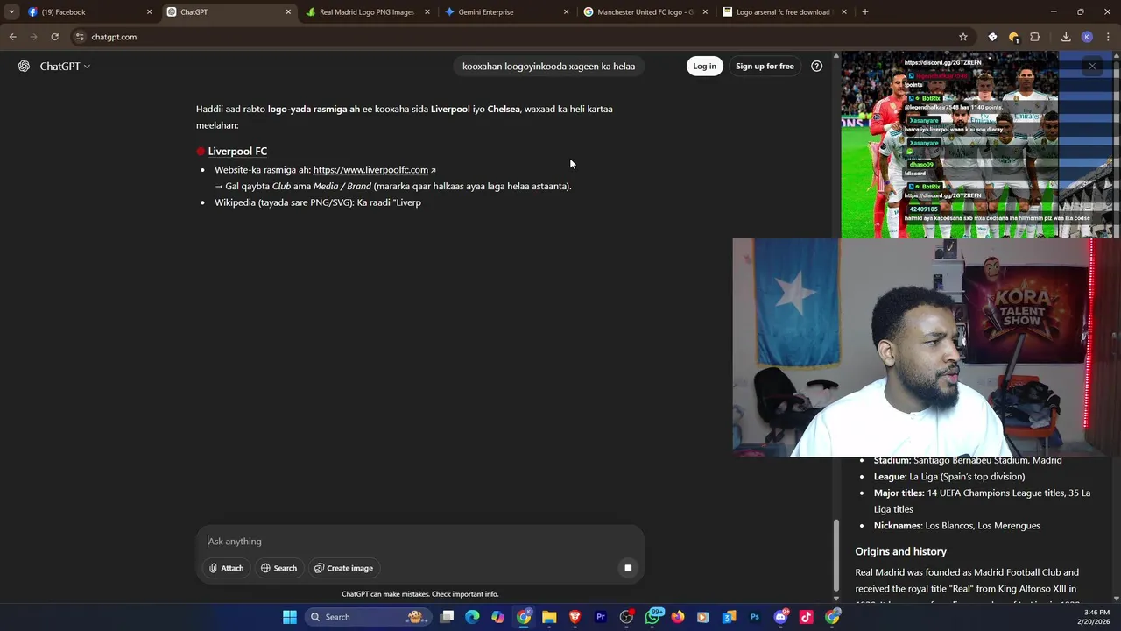The height and width of the screenshot is (631, 1121).
Task: Click the Log in button
Action: (704, 67)
